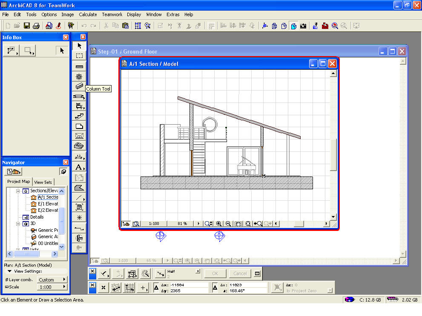The width and height of the screenshot is (422, 316).
Task: Click the camera icon in the top toolbar
Action: coord(303,26)
